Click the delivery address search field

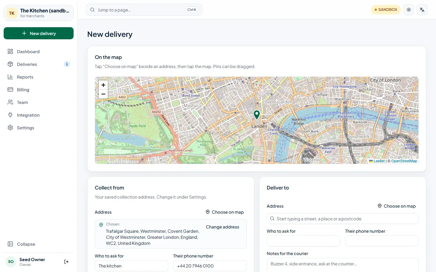[x=343, y=219]
